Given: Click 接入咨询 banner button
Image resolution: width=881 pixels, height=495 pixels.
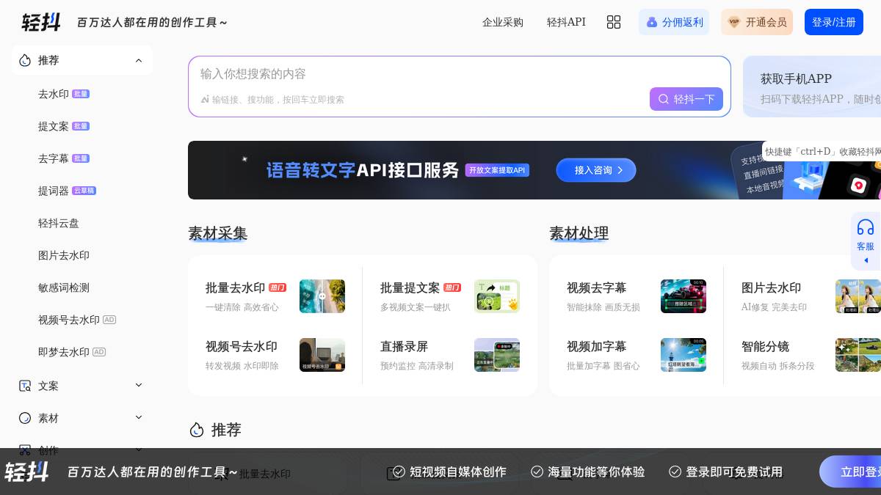Looking at the screenshot, I should (x=596, y=170).
